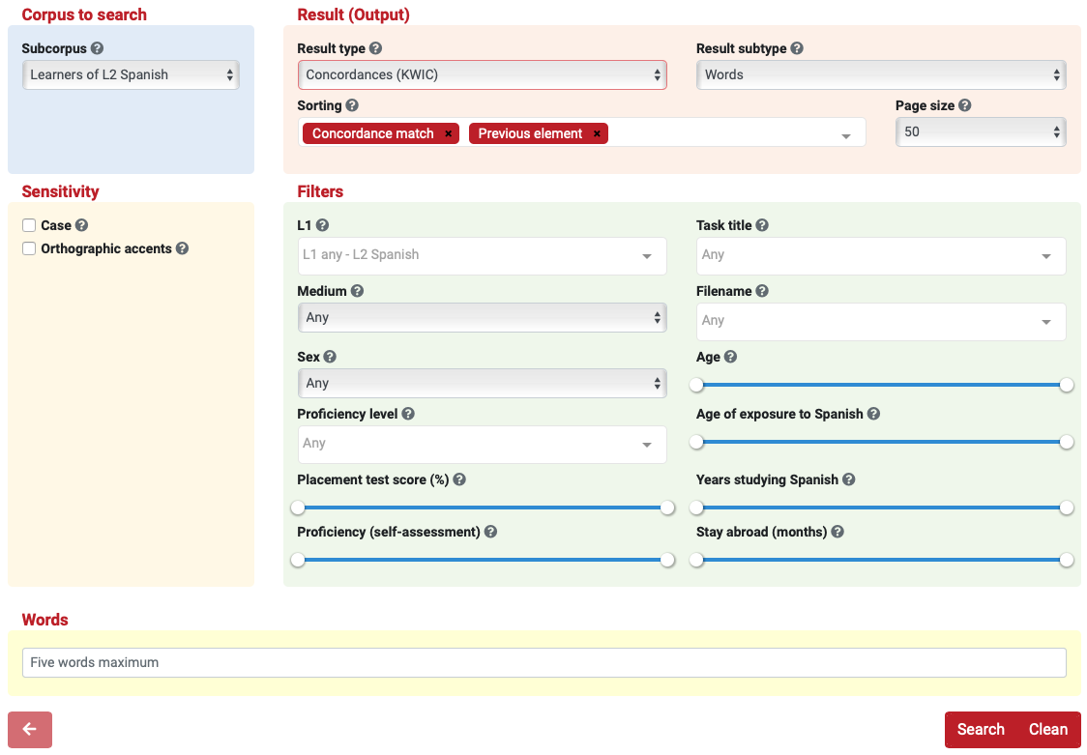Toggle the Orthographic accents checkbox
Image resolution: width=1087 pixels, height=755 pixels.
[x=30, y=248]
